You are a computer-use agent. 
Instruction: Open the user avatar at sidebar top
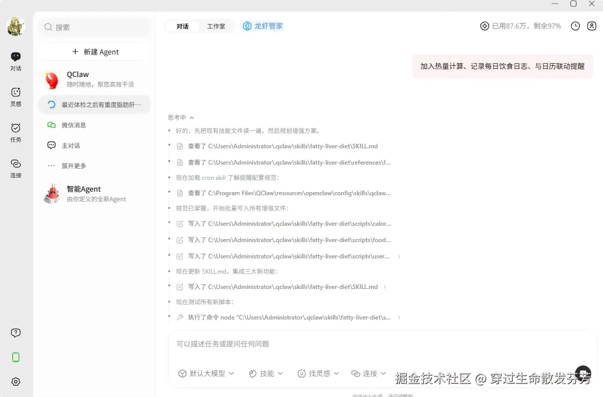click(x=16, y=27)
